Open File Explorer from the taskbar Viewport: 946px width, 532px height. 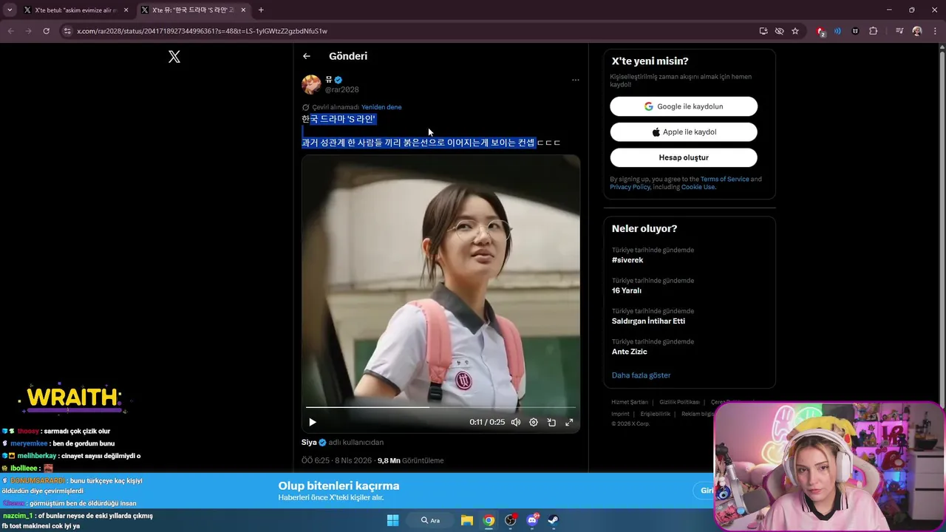(467, 520)
